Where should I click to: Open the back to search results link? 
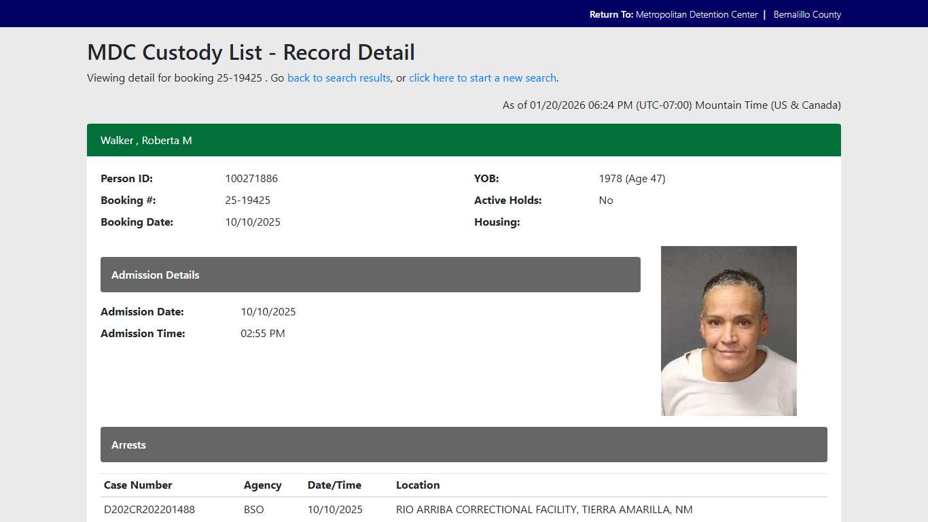338,77
